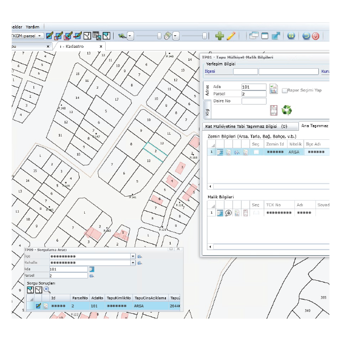
Task: Expand the İlçe combo box in TP09
Action: point(133,256)
